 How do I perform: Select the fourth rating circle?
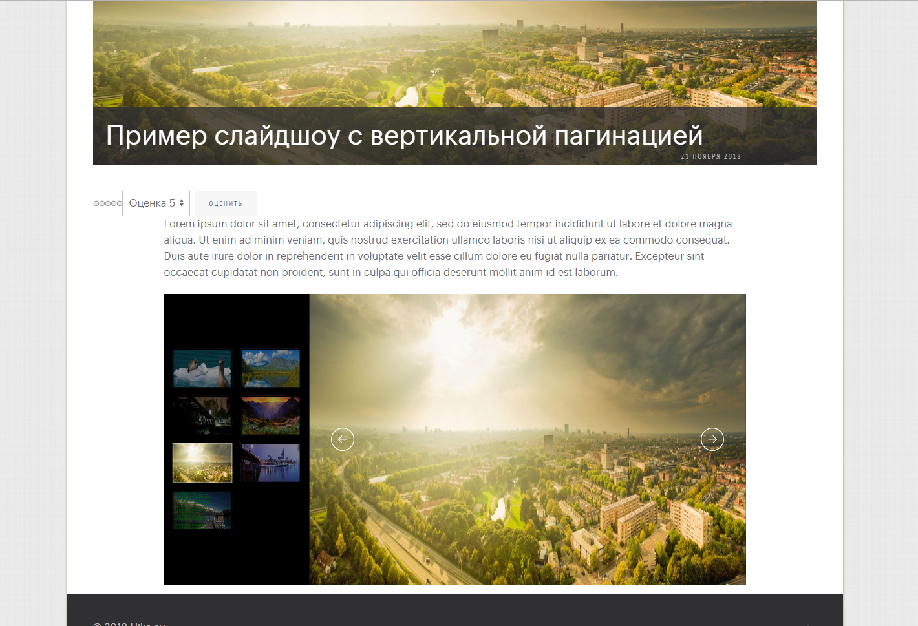click(114, 203)
